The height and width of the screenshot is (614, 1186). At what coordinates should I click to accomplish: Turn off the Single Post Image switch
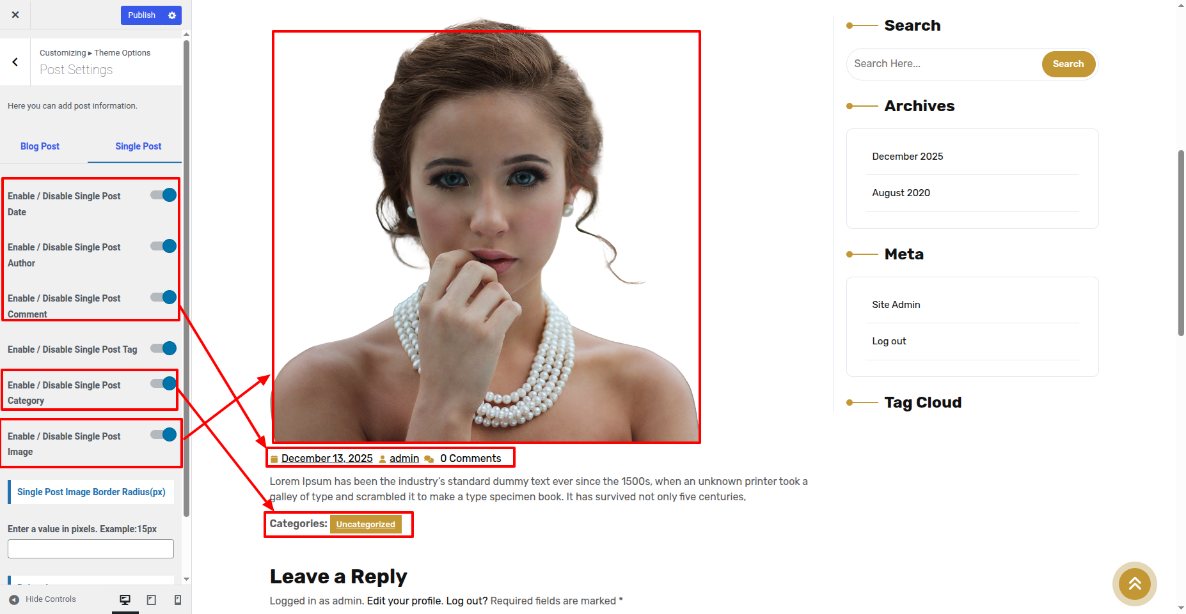(x=164, y=435)
